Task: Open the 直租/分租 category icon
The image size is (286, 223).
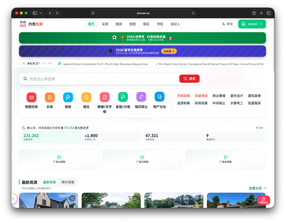Action: (x=123, y=97)
